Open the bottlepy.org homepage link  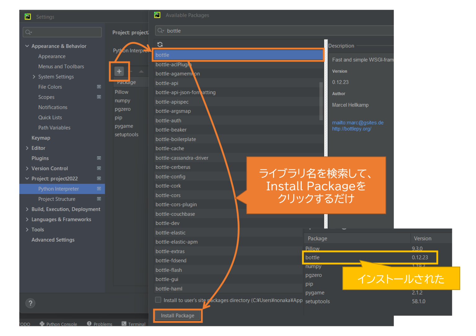pyautogui.click(x=351, y=129)
